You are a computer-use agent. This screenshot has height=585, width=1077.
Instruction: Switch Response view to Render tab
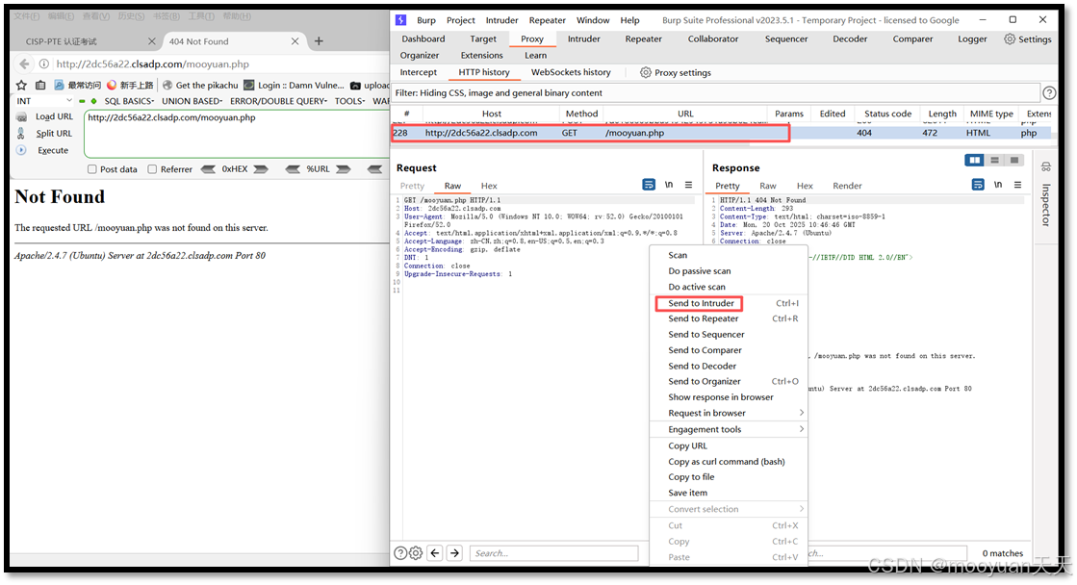click(847, 186)
